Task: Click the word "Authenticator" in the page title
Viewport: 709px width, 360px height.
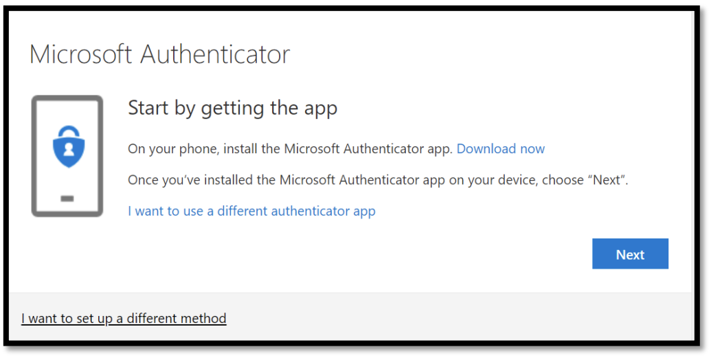Action: (x=214, y=54)
